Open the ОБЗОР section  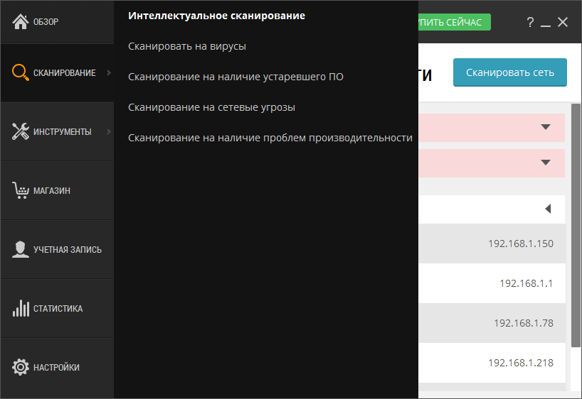coord(57,22)
